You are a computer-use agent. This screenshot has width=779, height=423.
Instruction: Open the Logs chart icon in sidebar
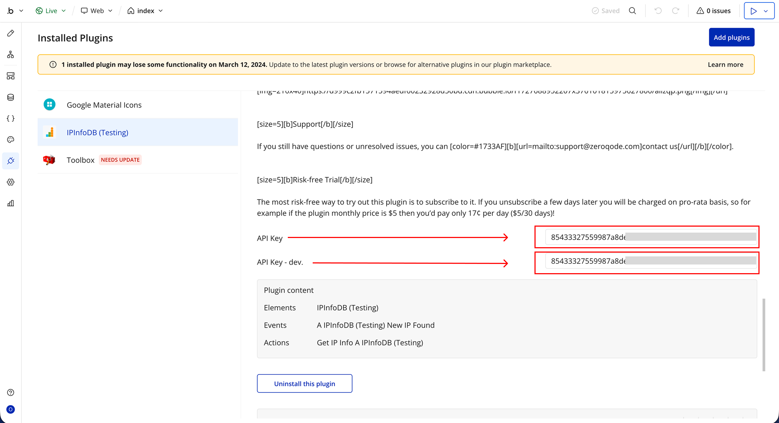tap(11, 203)
